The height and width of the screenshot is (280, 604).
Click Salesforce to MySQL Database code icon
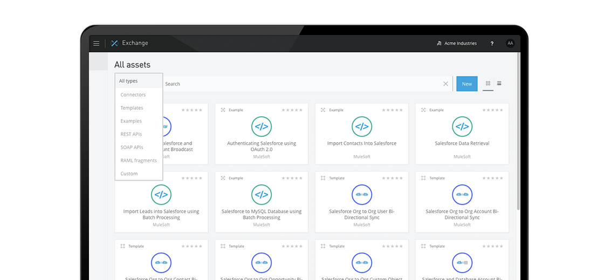point(262,194)
